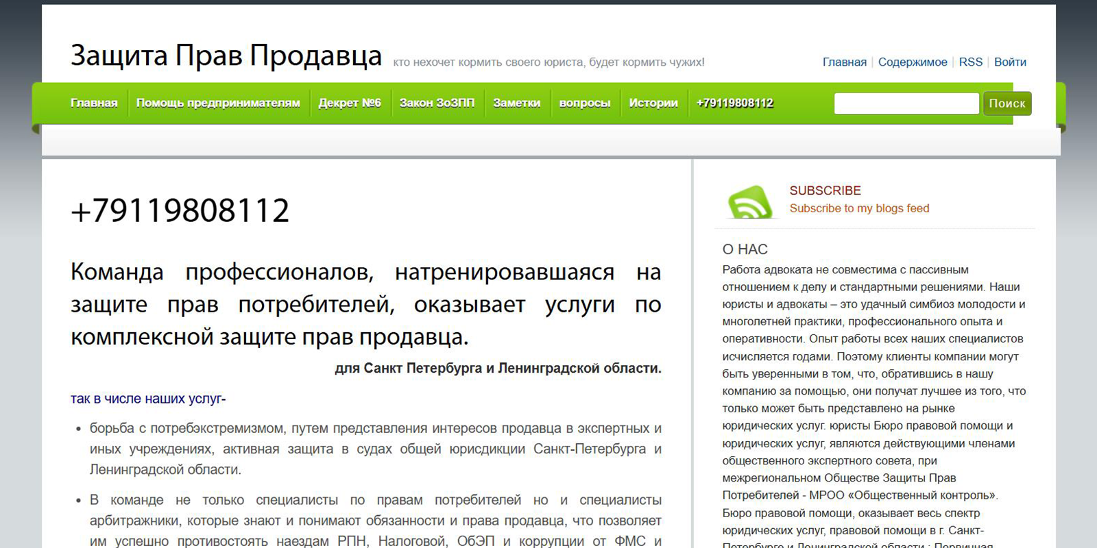1097x548 pixels.
Task: Click the RSS text link in header
Action: click(970, 62)
